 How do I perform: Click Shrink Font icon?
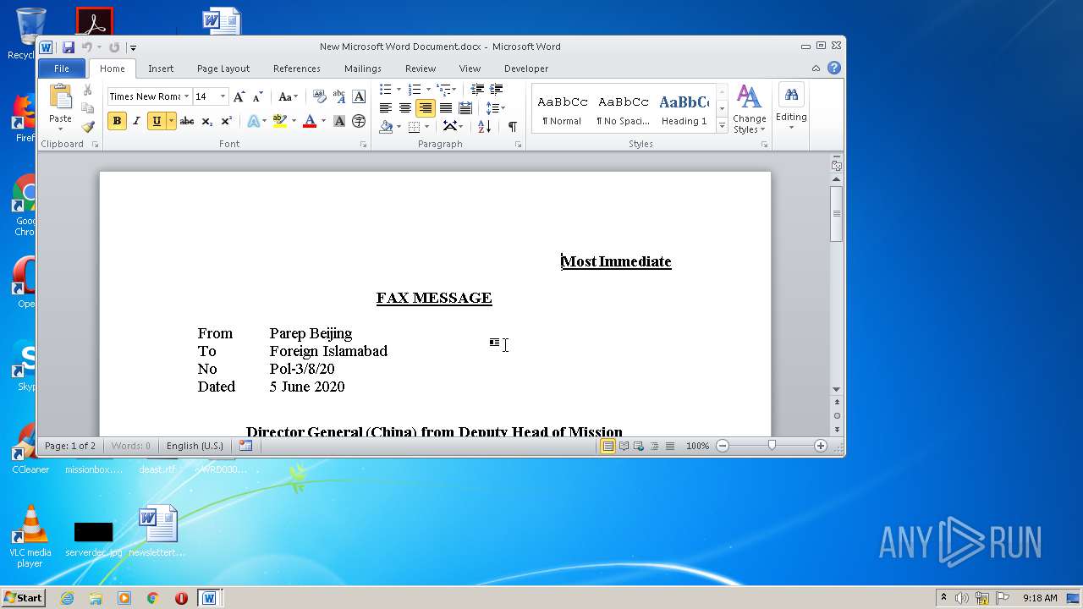[x=257, y=96]
